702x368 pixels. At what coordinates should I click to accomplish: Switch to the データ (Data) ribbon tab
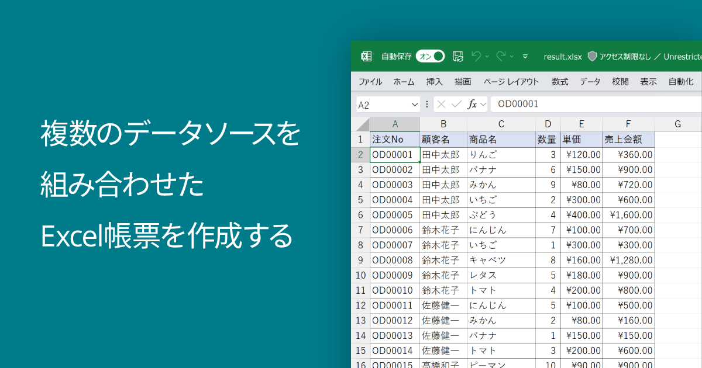click(590, 82)
